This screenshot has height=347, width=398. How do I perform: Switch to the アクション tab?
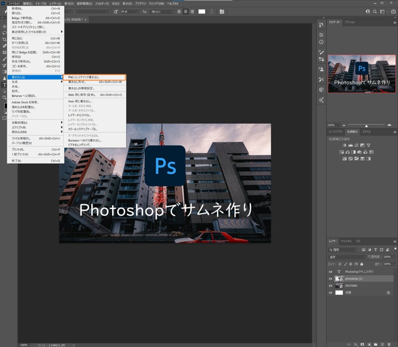(x=350, y=22)
